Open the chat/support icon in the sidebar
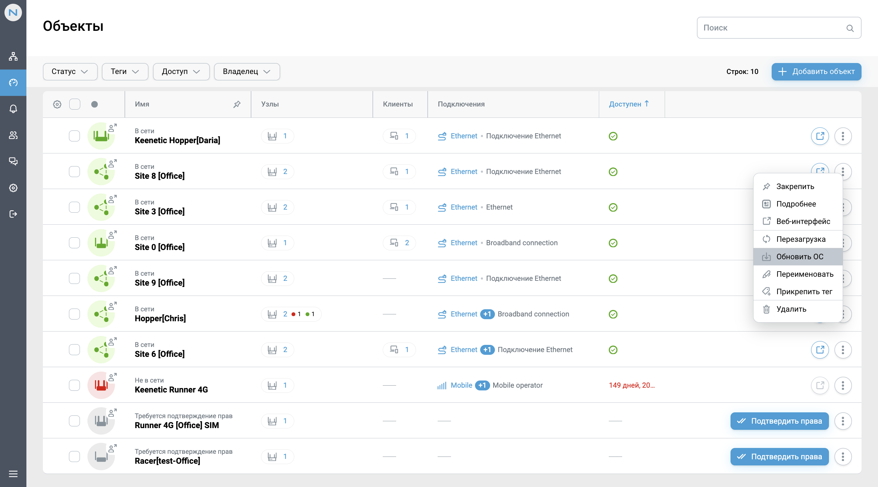Image resolution: width=878 pixels, height=487 pixels. click(13, 161)
